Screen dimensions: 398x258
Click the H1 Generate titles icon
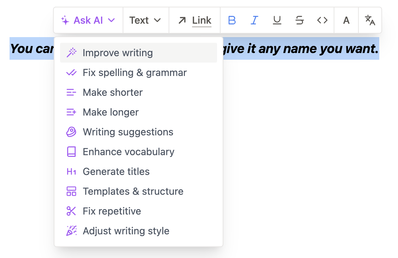click(x=71, y=172)
